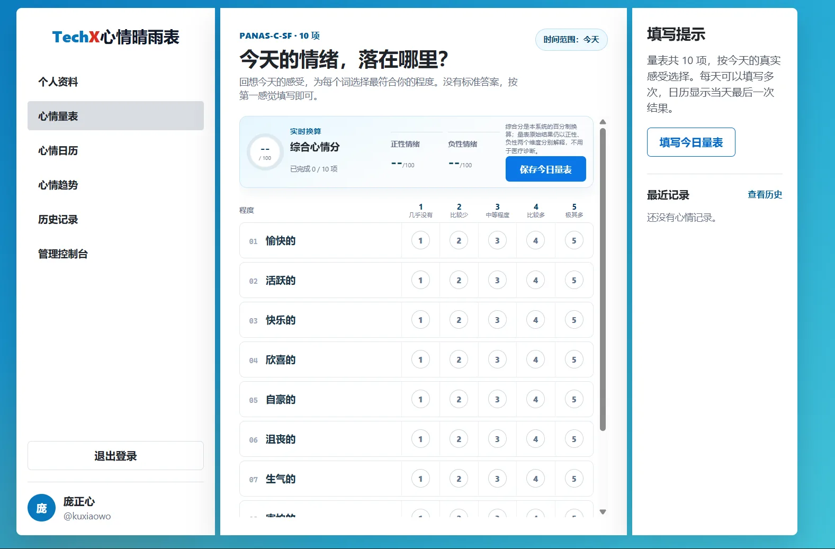This screenshot has width=835, height=549.
Task: Rate 快乐的 as 1
Action: click(x=420, y=320)
